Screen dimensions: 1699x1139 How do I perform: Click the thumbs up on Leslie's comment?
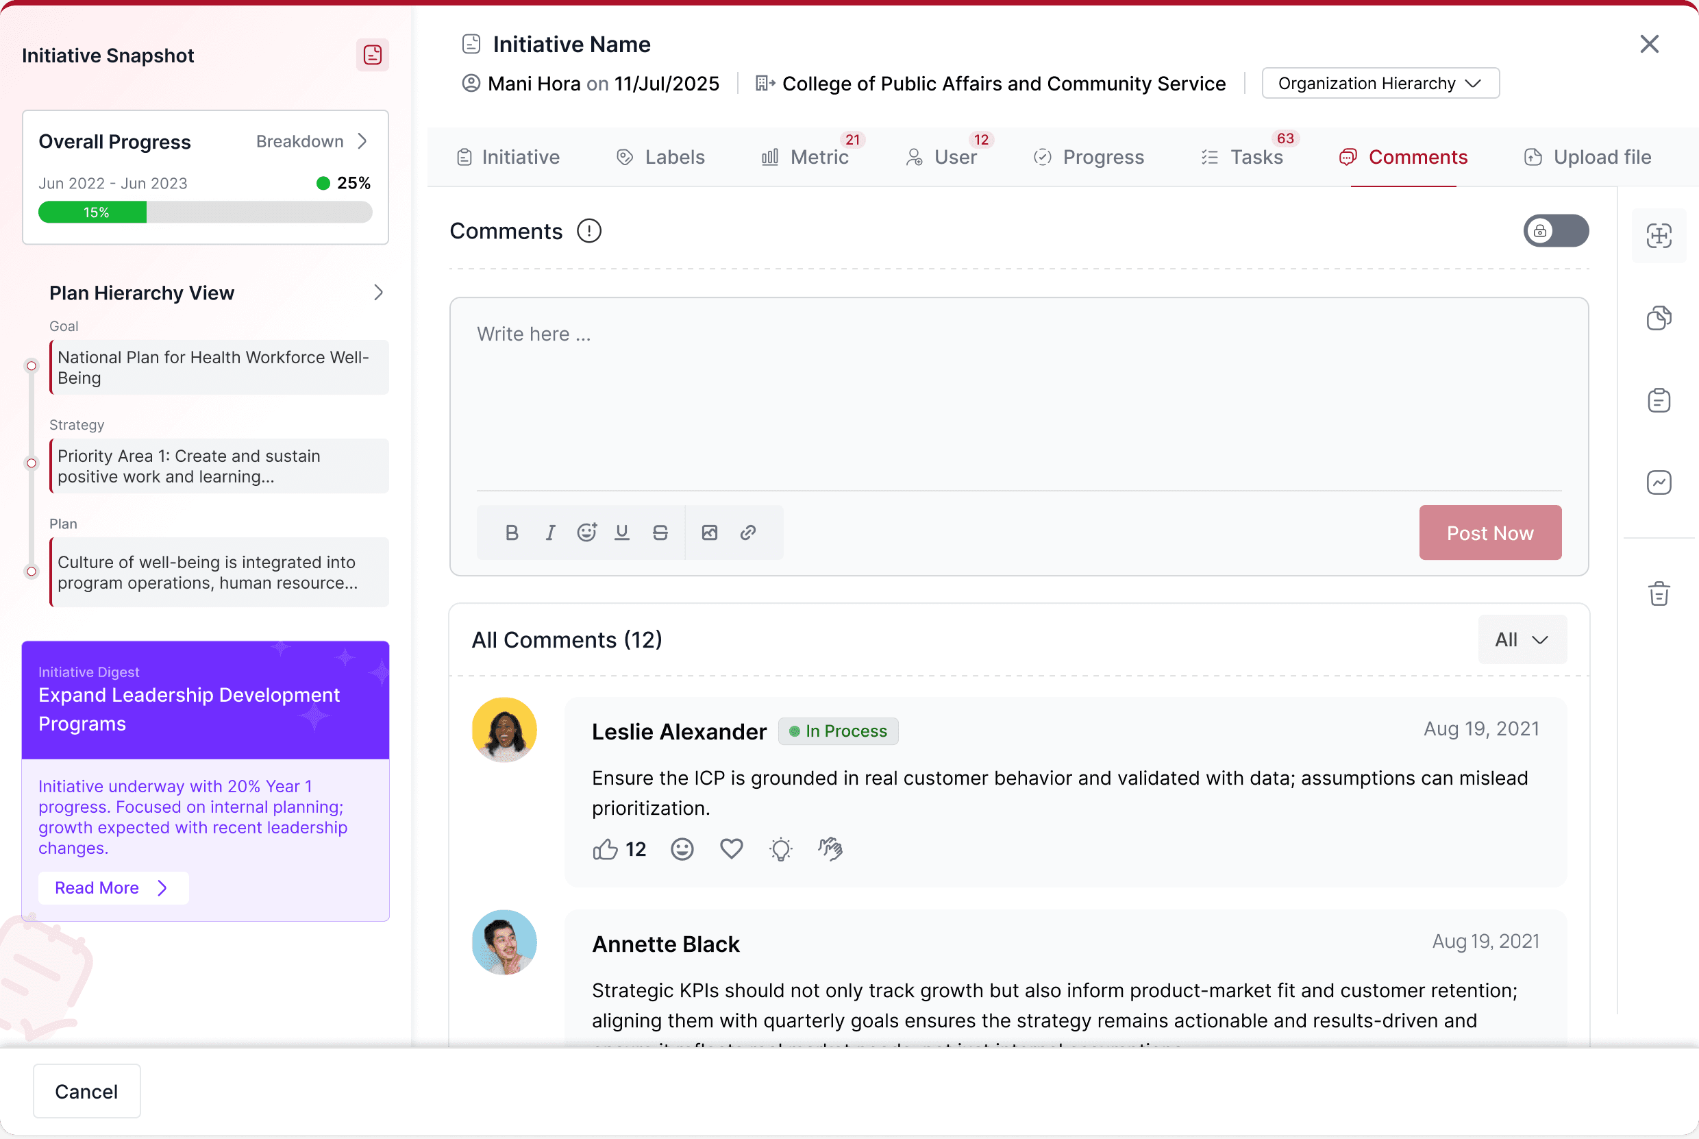pos(605,848)
